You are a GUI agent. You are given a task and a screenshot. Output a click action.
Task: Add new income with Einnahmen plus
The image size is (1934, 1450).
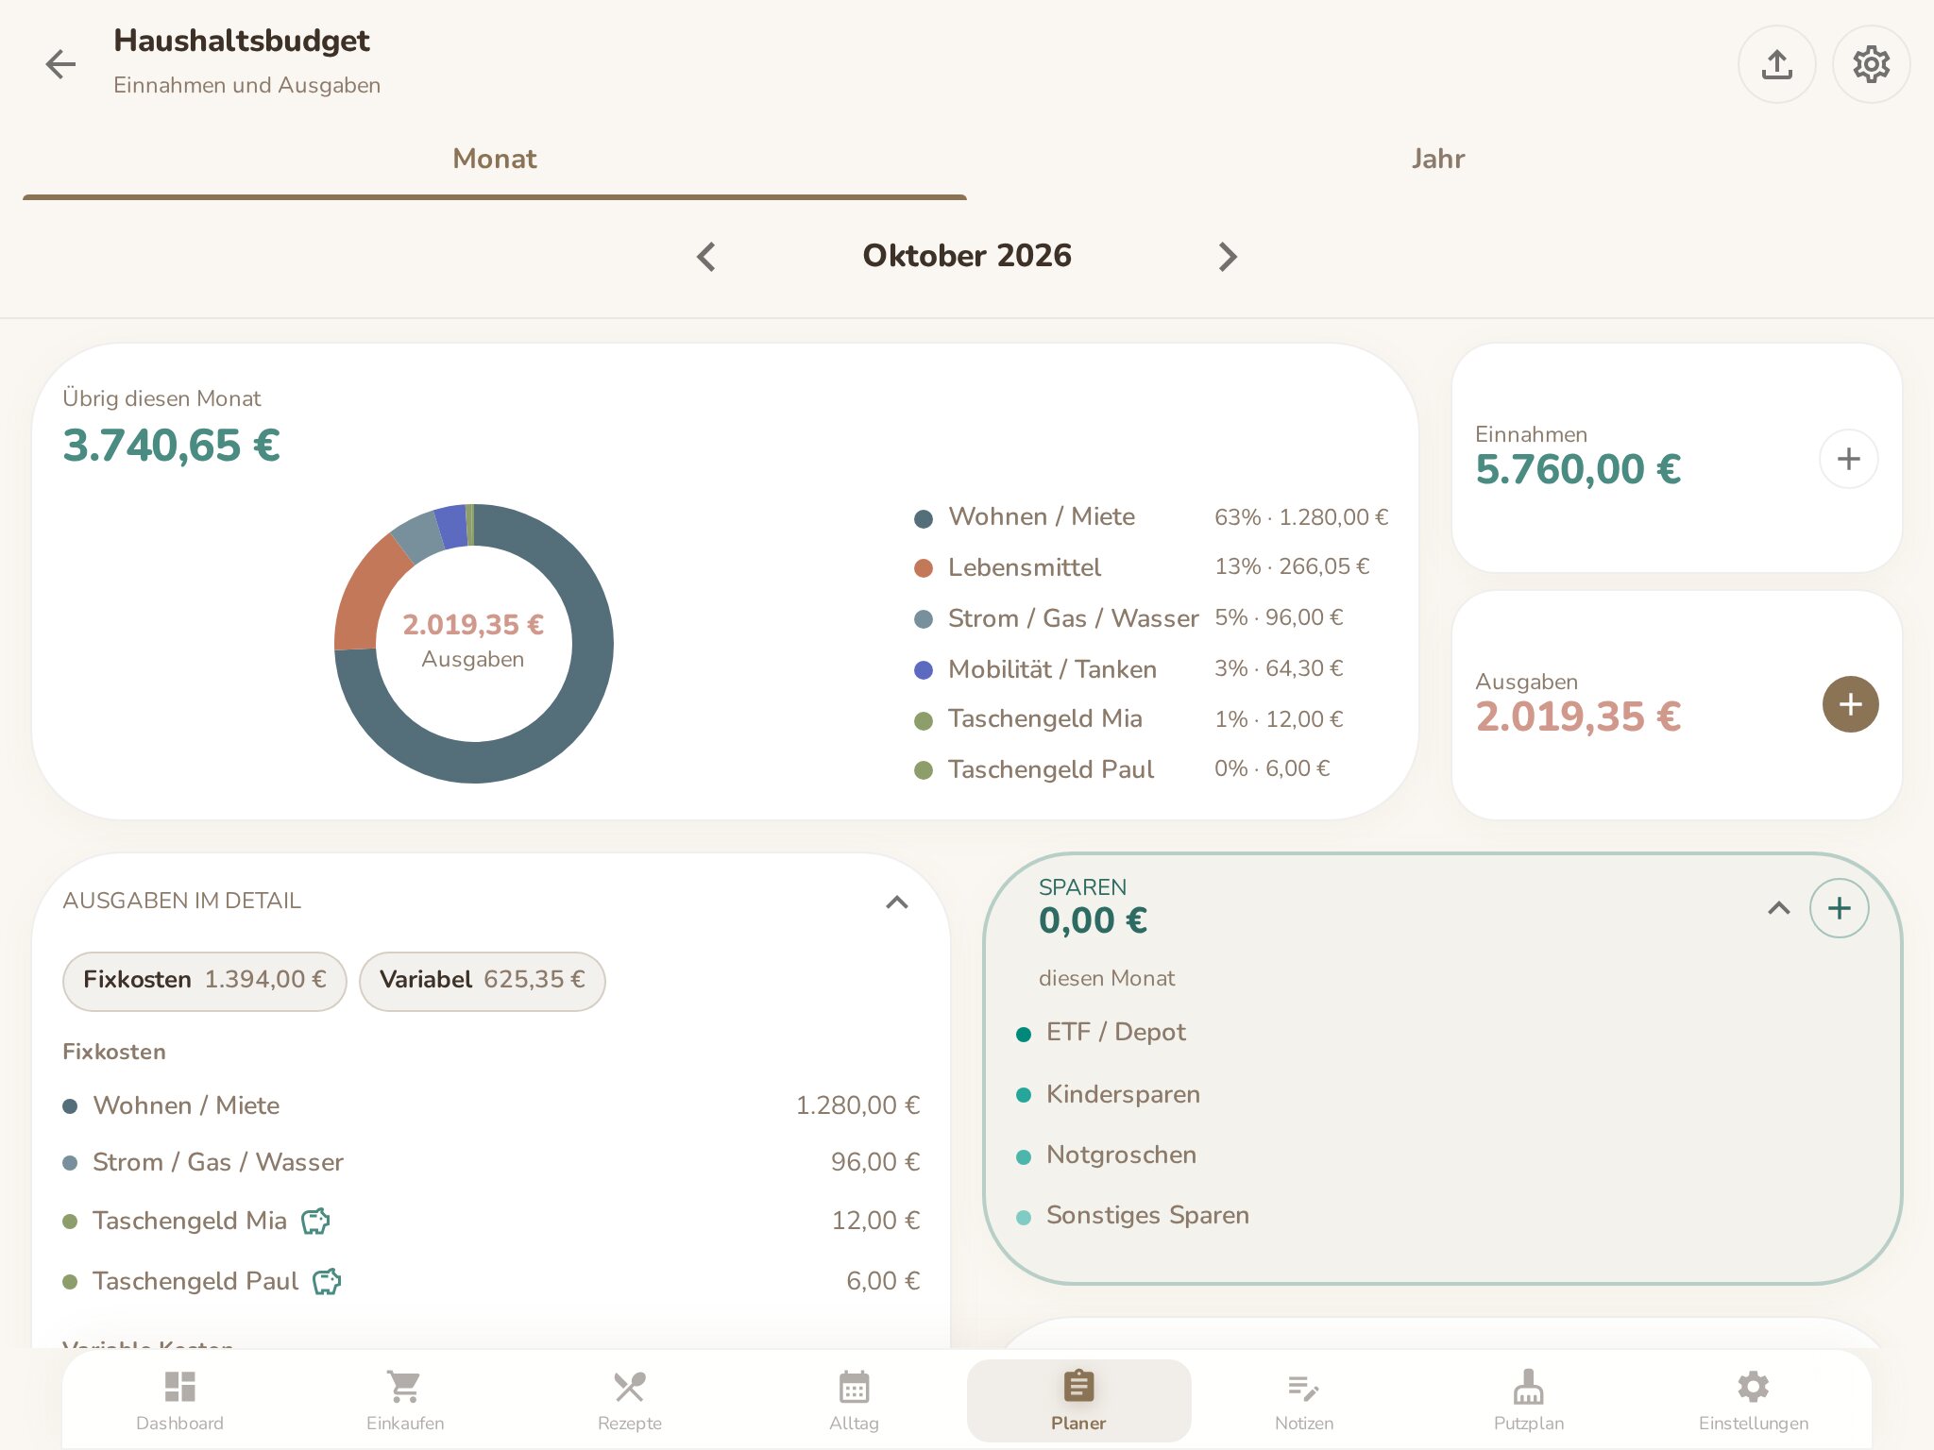(x=1849, y=459)
